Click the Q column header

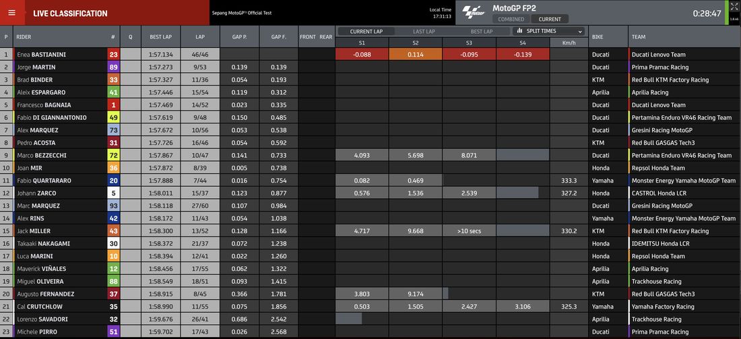click(130, 37)
